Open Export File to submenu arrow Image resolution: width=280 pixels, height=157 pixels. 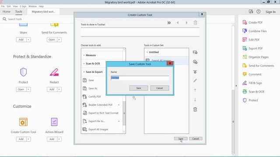(119, 121)
